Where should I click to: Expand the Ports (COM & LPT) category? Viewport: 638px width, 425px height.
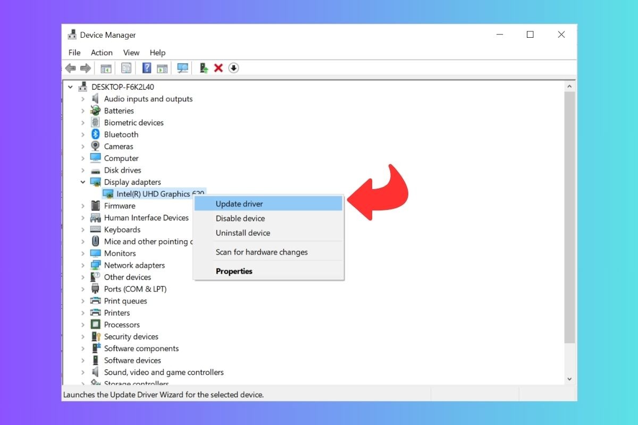click(83, 289)
